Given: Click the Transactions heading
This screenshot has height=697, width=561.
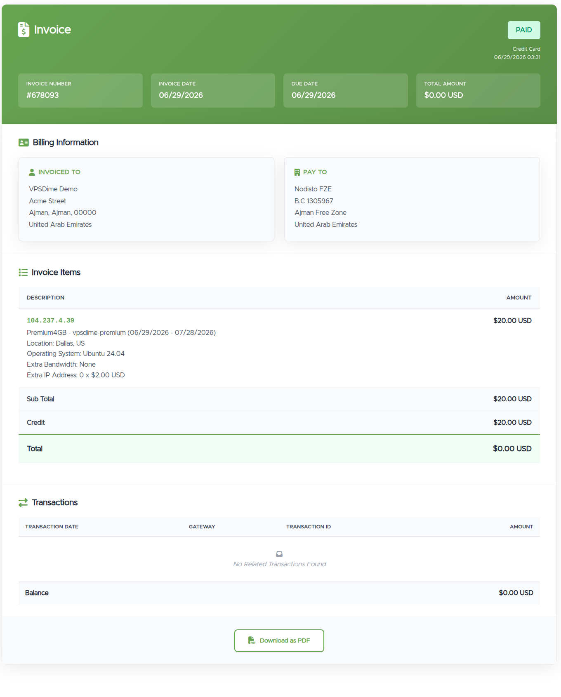Looking at the screenshot, I should point(55,502).
